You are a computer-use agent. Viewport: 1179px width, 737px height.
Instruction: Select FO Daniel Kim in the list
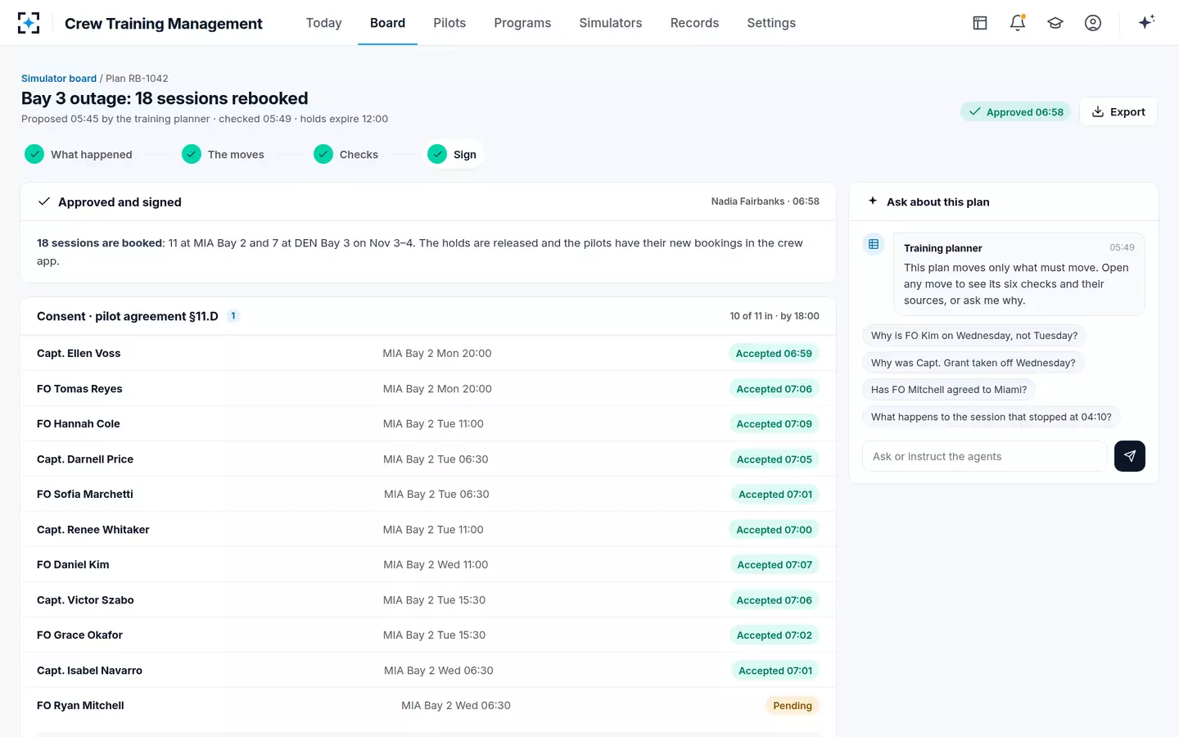(x=73, y=565)
